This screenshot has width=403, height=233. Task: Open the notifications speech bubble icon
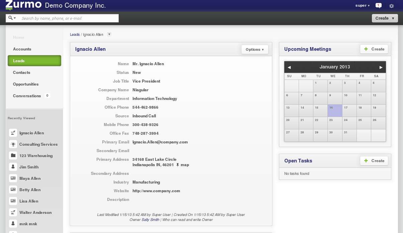379,5
